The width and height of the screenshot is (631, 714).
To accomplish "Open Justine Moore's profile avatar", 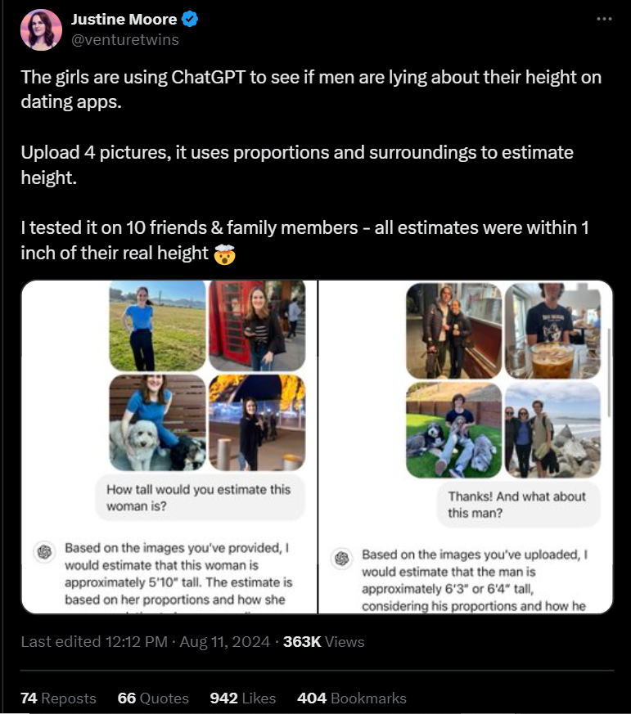I will click(41, 29).
